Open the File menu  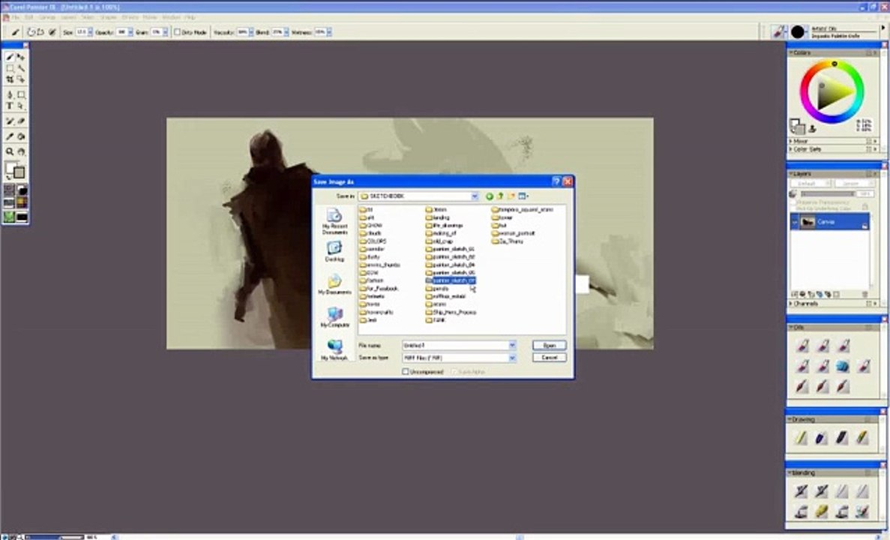point(16,17)
